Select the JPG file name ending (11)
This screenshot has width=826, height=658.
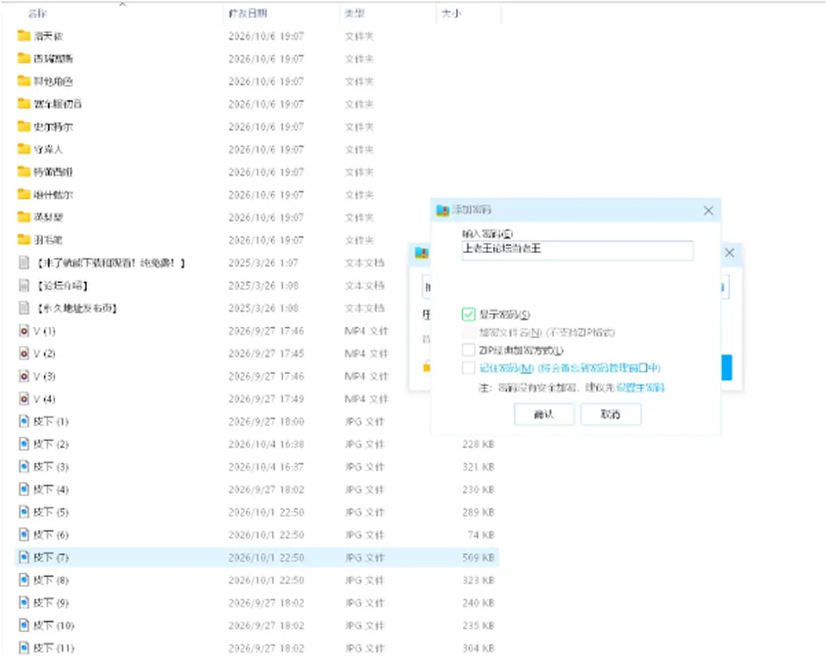click(x=53, y=648)
